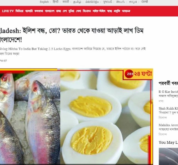Screen dimensions: 178x165
Task: Click the hilsa fish and eggs article image
Action: click(x=76, y=116)
